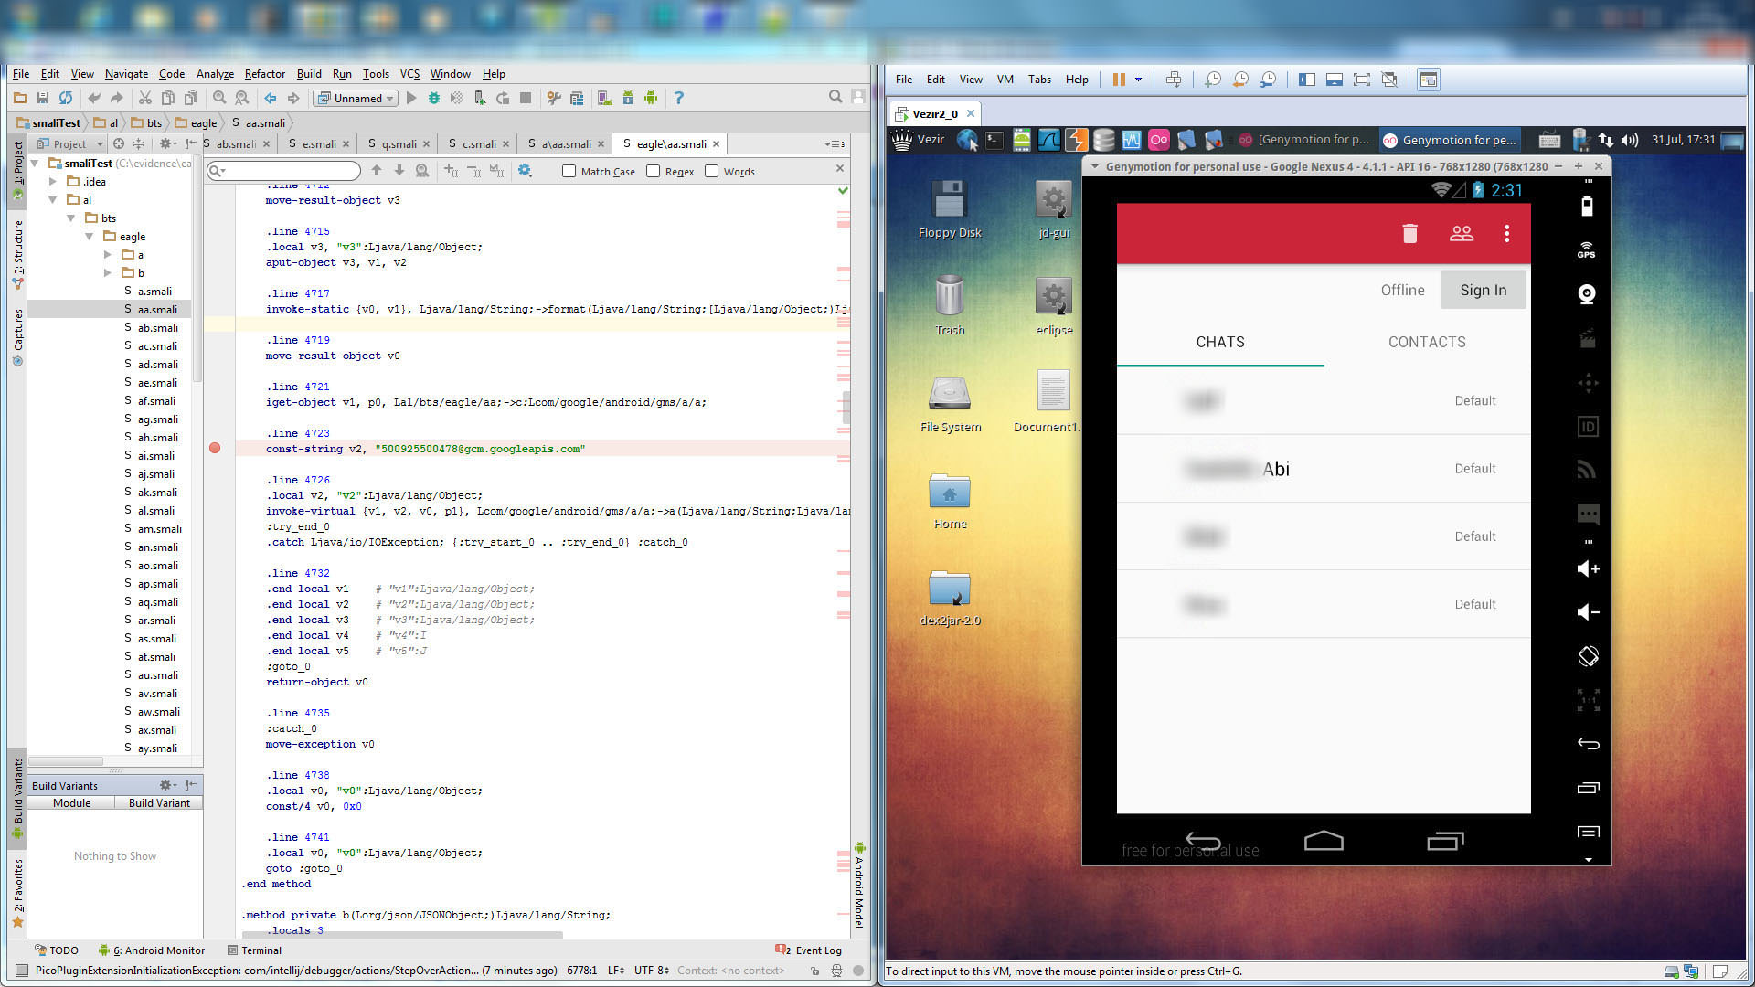The width and height of the screenshot is (1755, 987).
Task: Click the Run play icon in toolbar
Action: click(411, 98)
